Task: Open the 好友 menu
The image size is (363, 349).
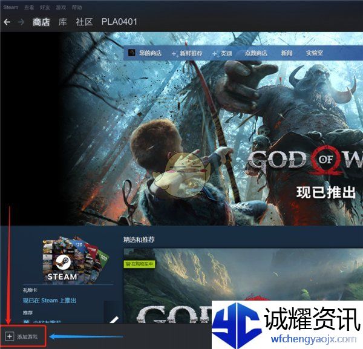Action: tap(45, 7)
